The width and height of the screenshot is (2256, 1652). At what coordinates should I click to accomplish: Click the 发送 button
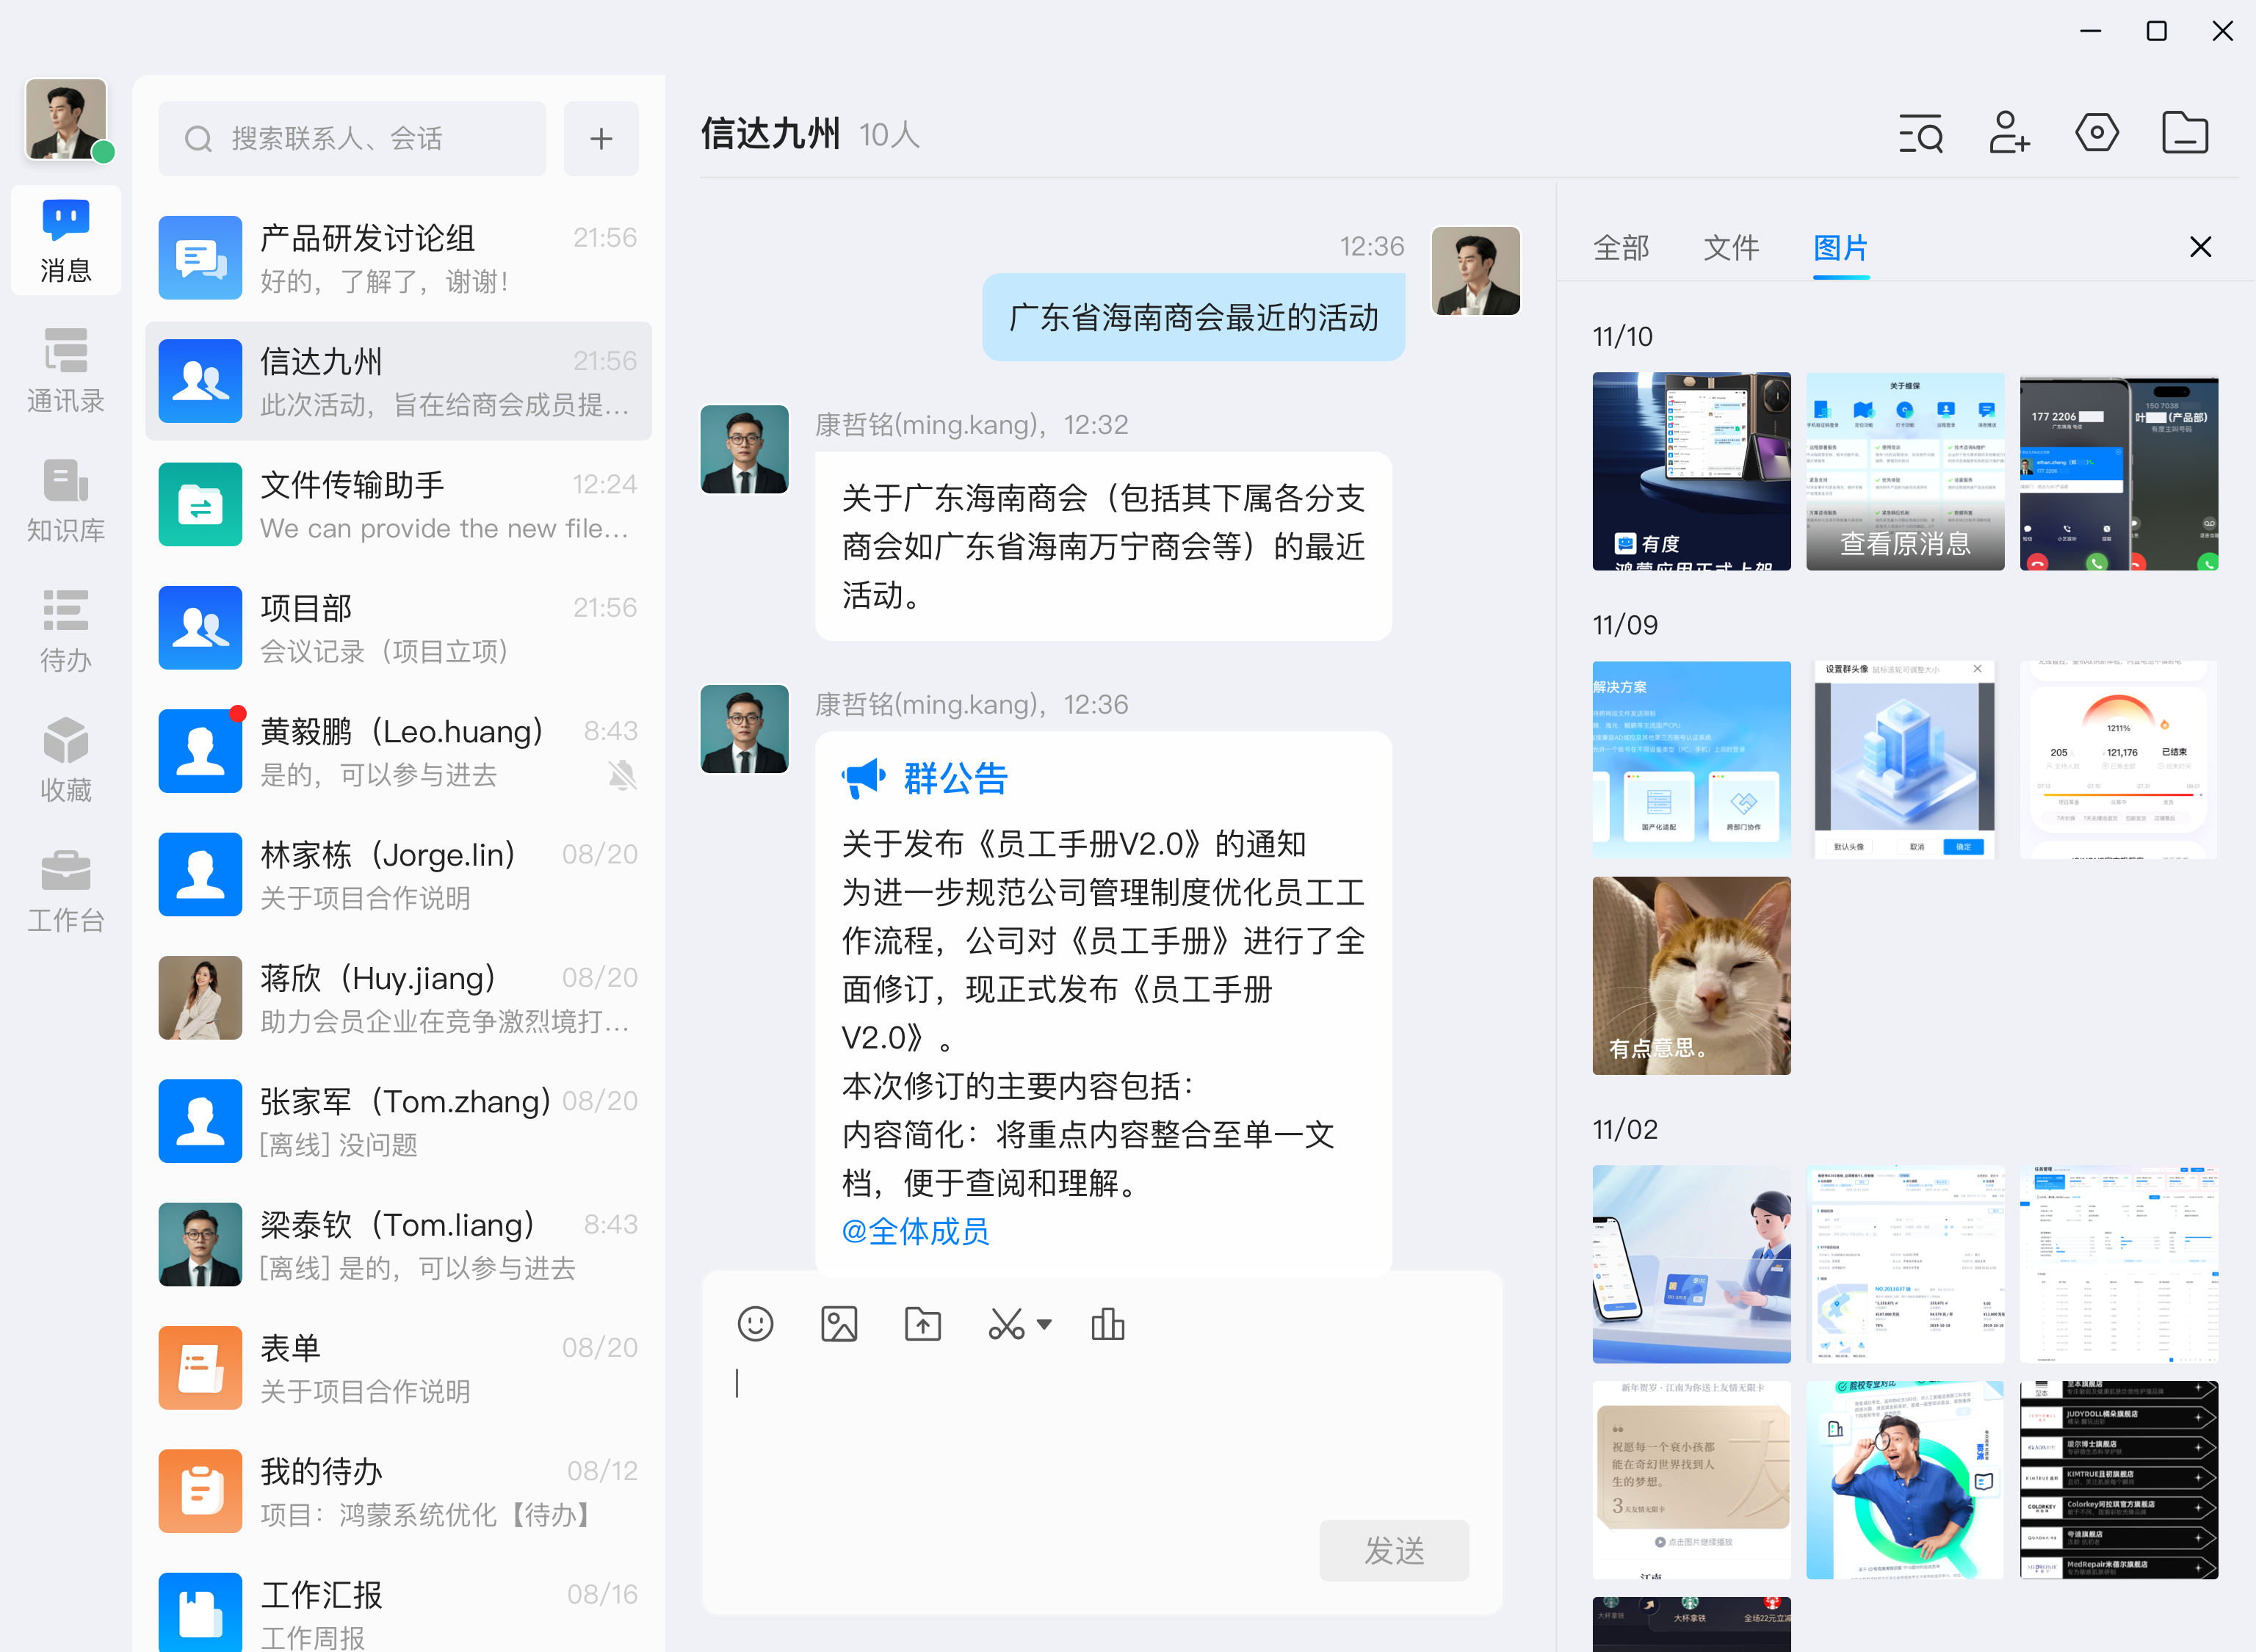tap(1393, 1550)
